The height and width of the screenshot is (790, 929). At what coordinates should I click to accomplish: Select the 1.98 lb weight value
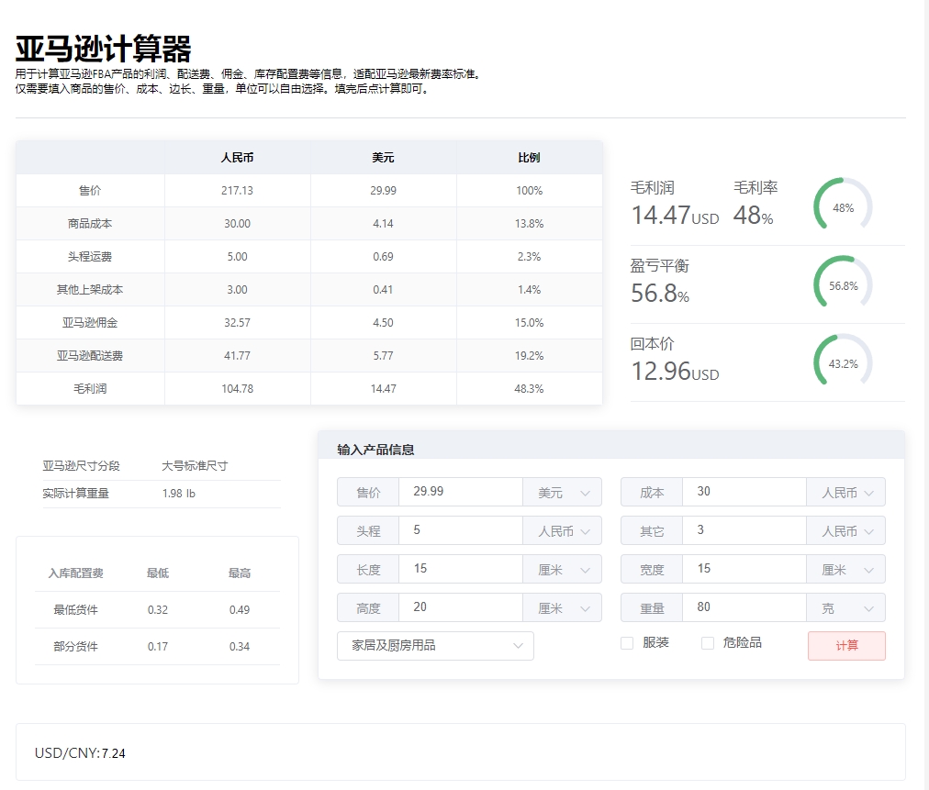[x=178, y=494]
